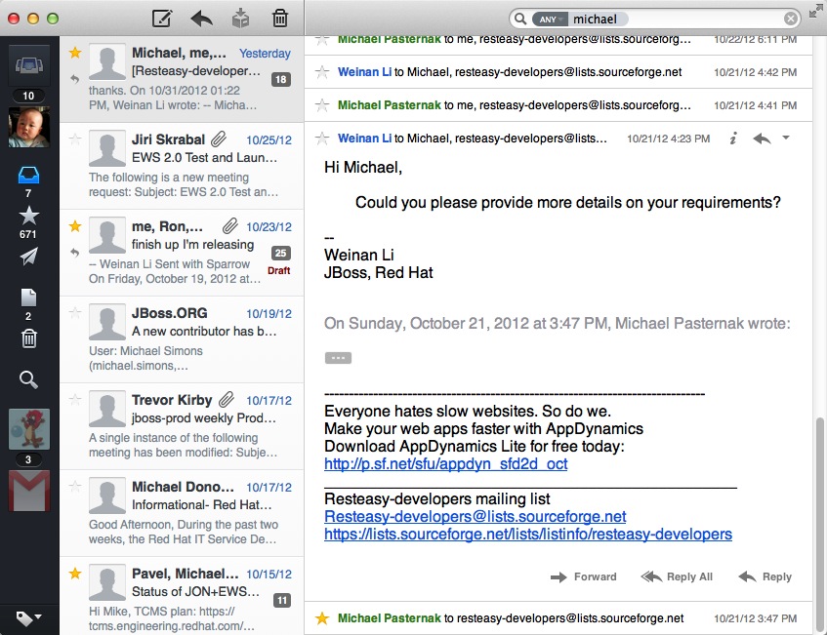Open Michael Dono Informational Red Hat message
Screen dimensions: 827x635
(182, 513)
